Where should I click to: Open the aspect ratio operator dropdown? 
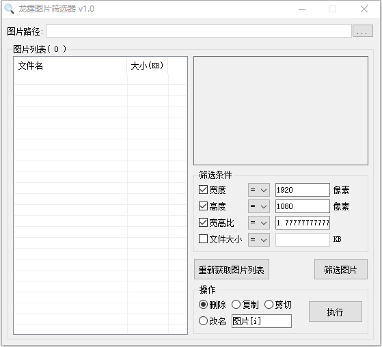(x=259, y=223)
